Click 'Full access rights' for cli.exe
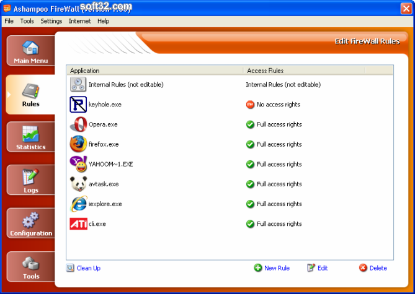 tap(279, 224)
